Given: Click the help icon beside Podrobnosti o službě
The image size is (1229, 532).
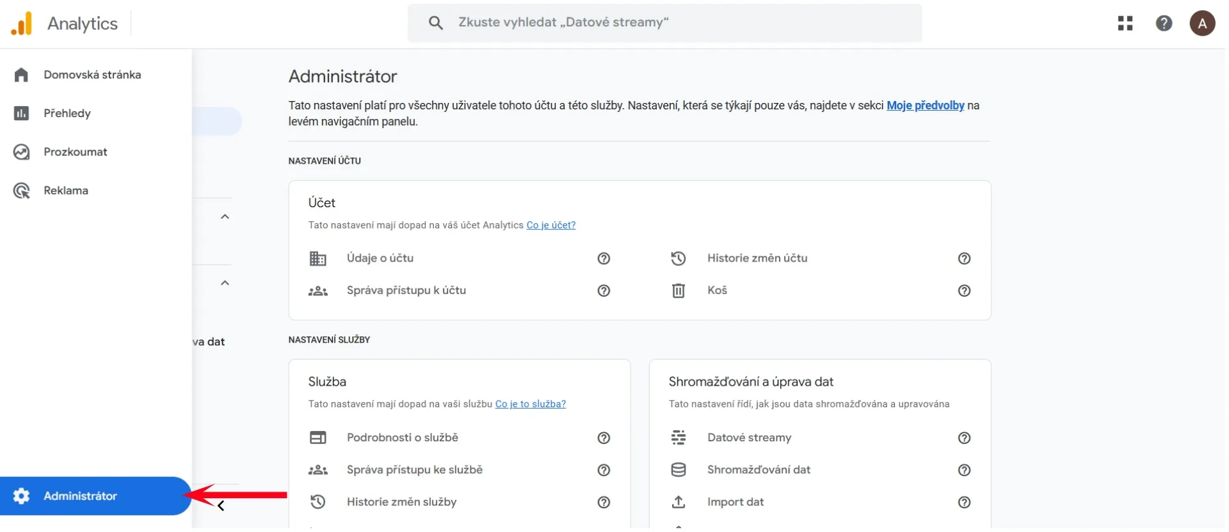Looking at the screenshot, I should click(x=604, y=438).
